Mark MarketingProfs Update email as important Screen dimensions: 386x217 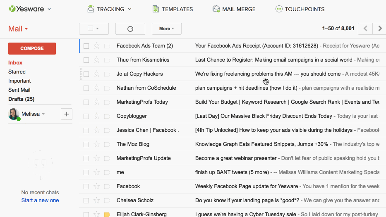[x=107, y=158]
